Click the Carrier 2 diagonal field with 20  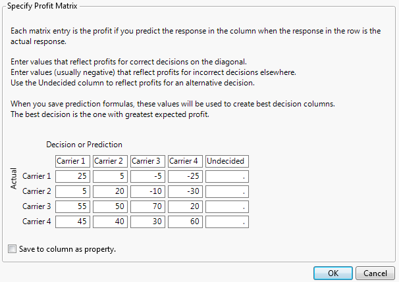pos(110,191)
